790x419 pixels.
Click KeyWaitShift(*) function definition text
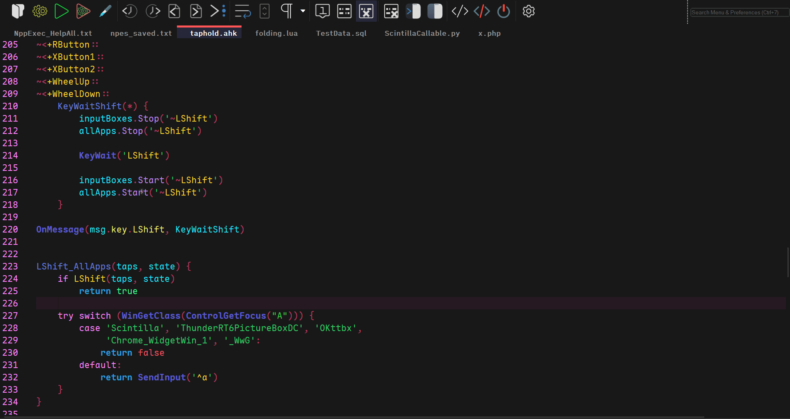(x=98, y=106)
